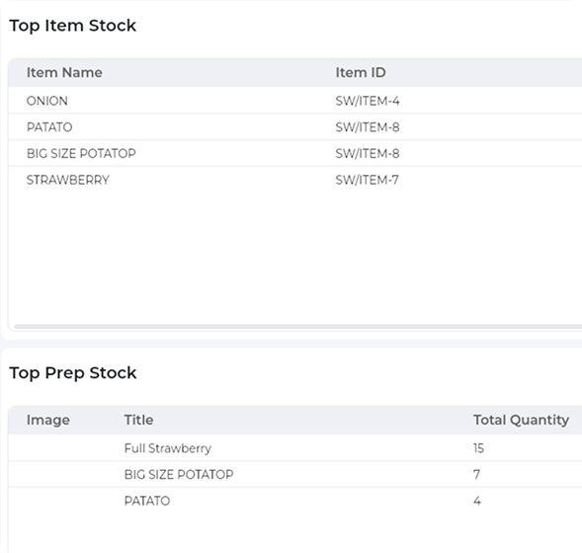Click the SW/ITEM-7 item ID
Image resolution: width=582 pixels, height=553 pixels.
pyautogui.click(x=368, y=180)
